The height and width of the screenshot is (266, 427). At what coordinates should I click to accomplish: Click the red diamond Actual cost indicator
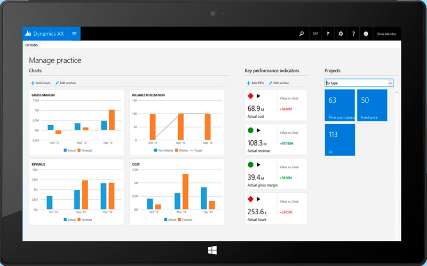250,96
